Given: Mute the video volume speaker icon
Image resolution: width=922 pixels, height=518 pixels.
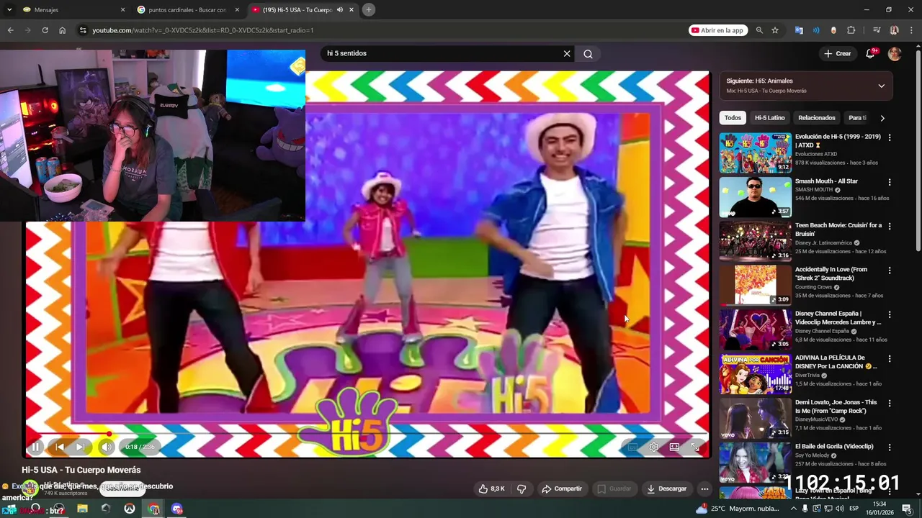Looking at the screenshot, I should pyautogui.click(x=107, y=447).
